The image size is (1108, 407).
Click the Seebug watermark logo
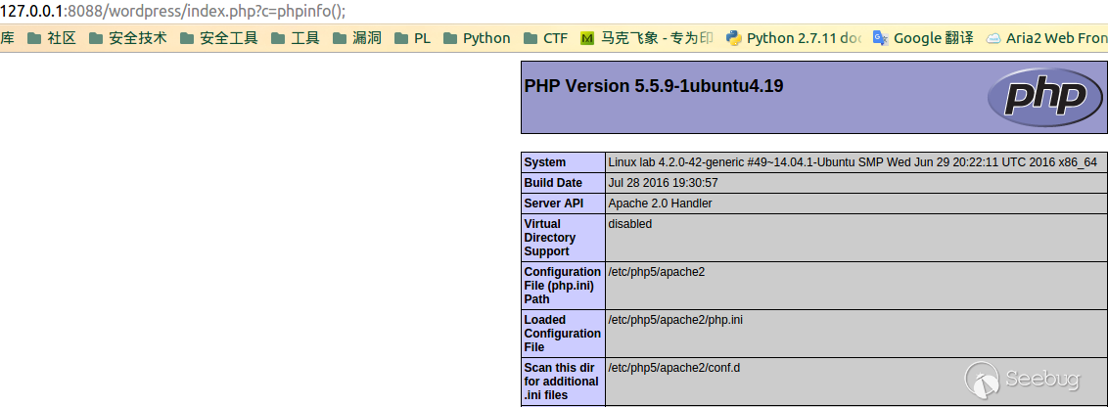pos(1028,378)
